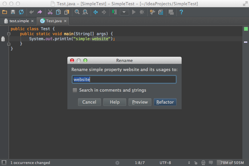The height and width of the screenshot is (166, 249).
Task: Click the gutter icon beside the println line
Action: (3, 39)
